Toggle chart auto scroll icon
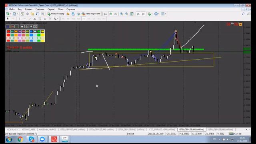The image size is (256, 144). pos(138,14)
